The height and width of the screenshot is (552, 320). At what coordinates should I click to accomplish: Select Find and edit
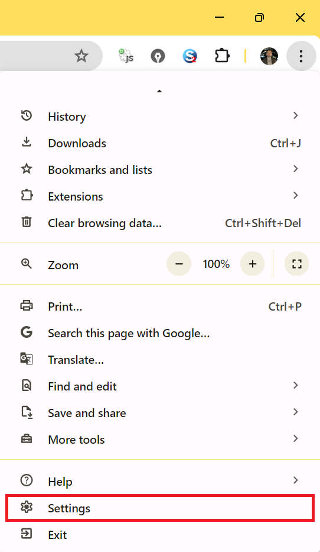160,386
